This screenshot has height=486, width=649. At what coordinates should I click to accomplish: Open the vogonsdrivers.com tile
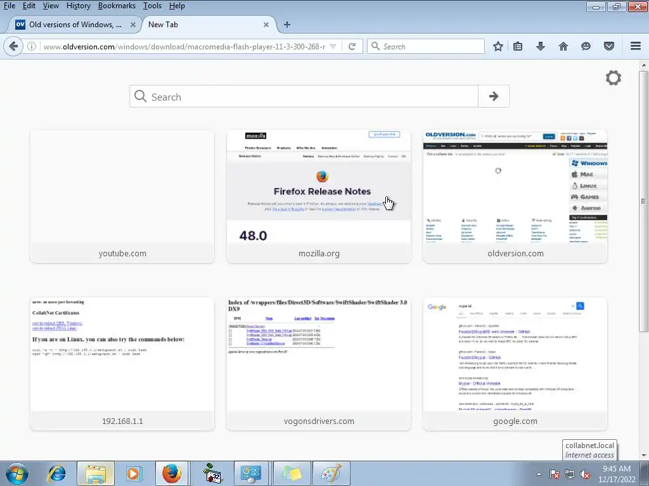[319, 364]
